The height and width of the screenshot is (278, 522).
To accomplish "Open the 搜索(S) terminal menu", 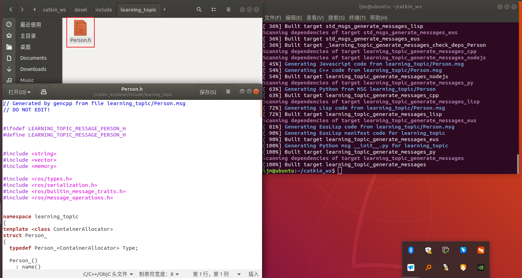I will (336, 17).
